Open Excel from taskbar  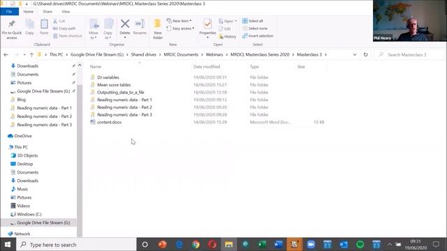click(x=262, y=245)
